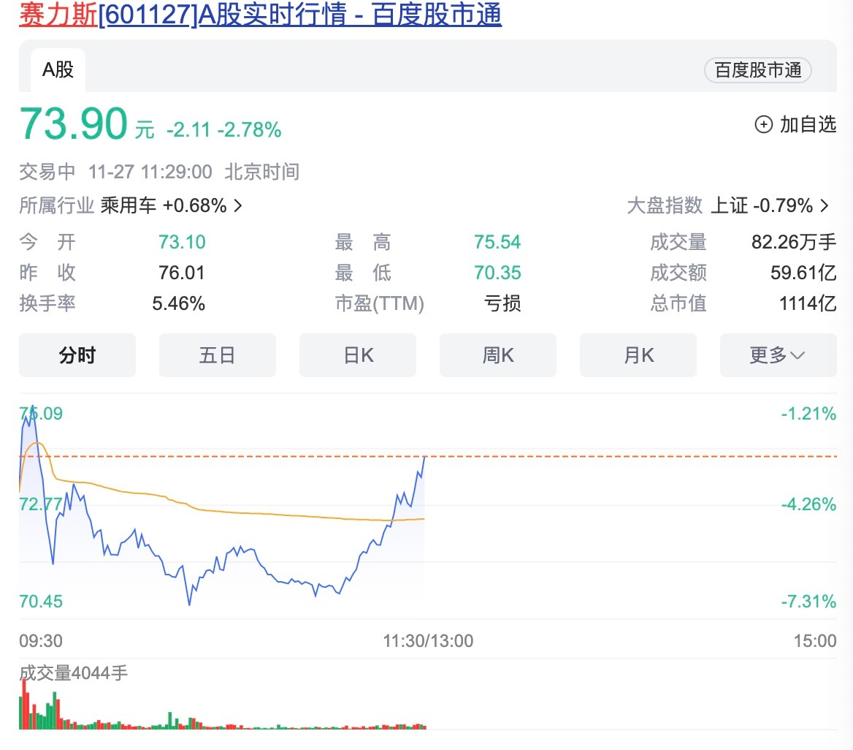Switch to the 分时 chart tab
The image size is (853, 750).
[77, 355]
